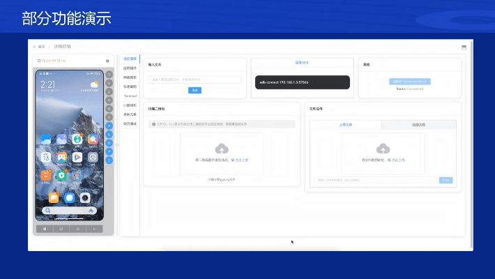Click the cloud upload icon in file panel
Image resolution: width=495 pixels, height=279 pixels.
pyautogui.click(x=383, y=148)
